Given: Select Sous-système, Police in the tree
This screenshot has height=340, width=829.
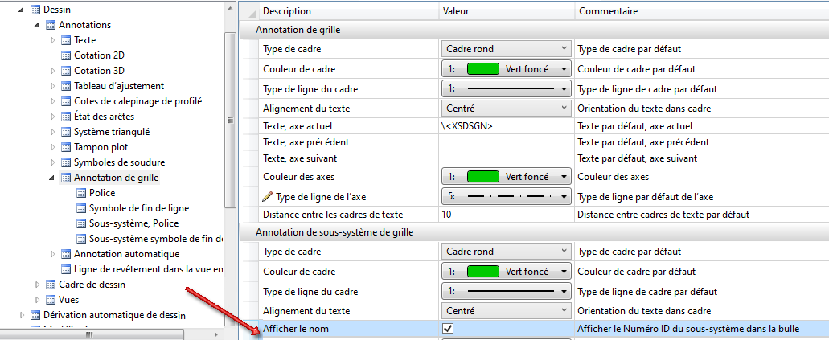Looking at the screenshot, I should [133, 223].
